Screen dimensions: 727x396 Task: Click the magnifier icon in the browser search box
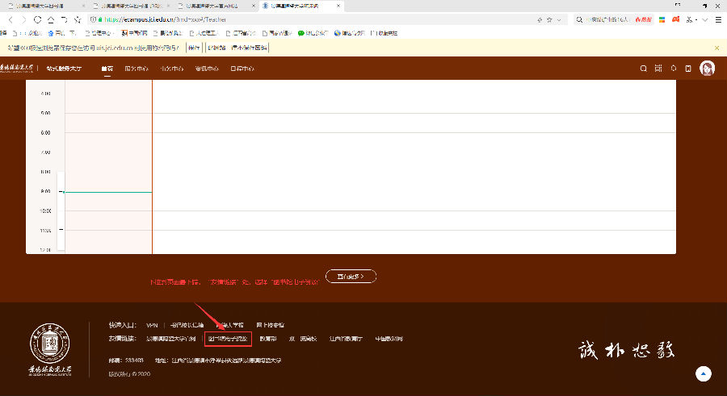point(579,19)
